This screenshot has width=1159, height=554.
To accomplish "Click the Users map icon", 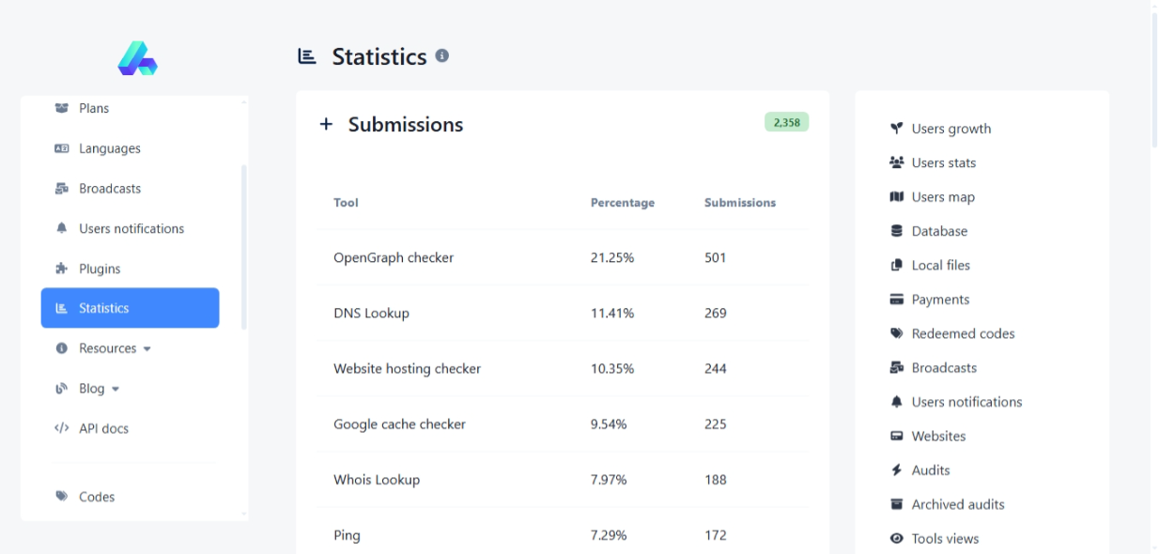I will pyautogui.click(x=896, y=197).
